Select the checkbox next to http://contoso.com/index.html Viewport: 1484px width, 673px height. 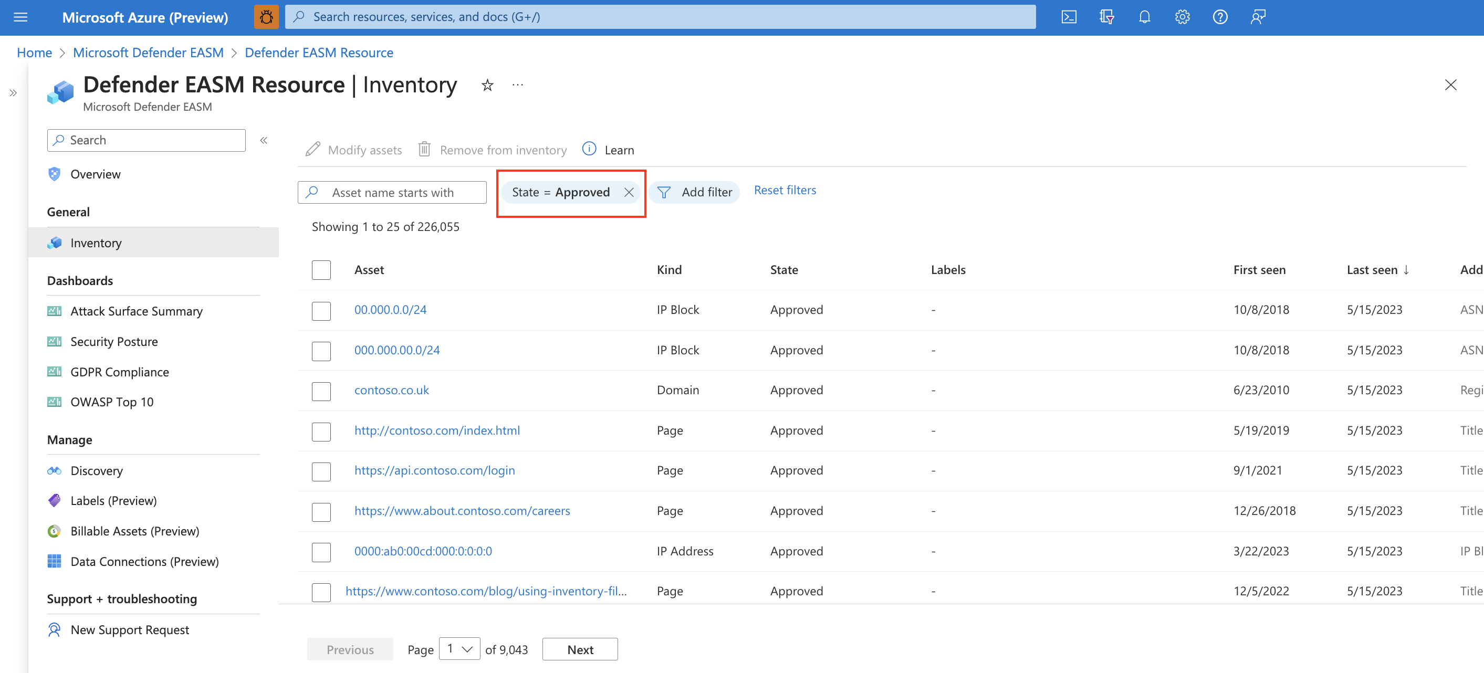(x=322, y=430)
